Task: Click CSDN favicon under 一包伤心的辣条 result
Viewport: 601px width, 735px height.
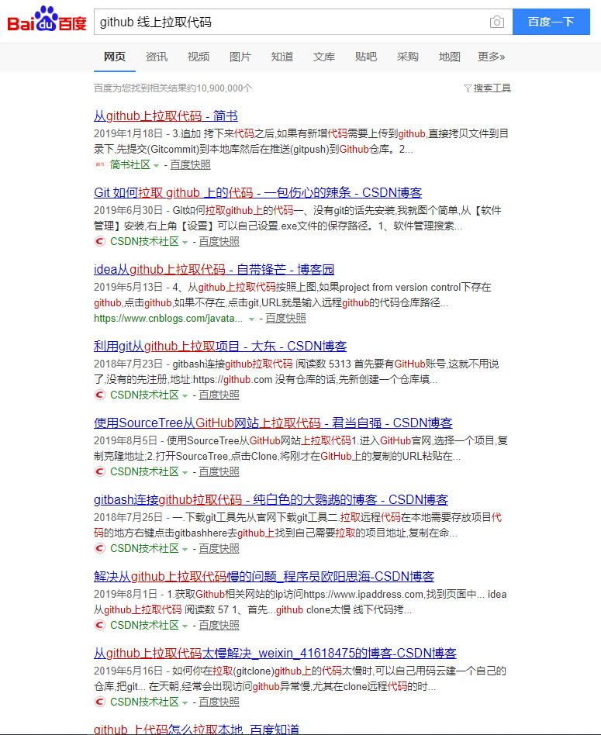Action: coord(99,241)
